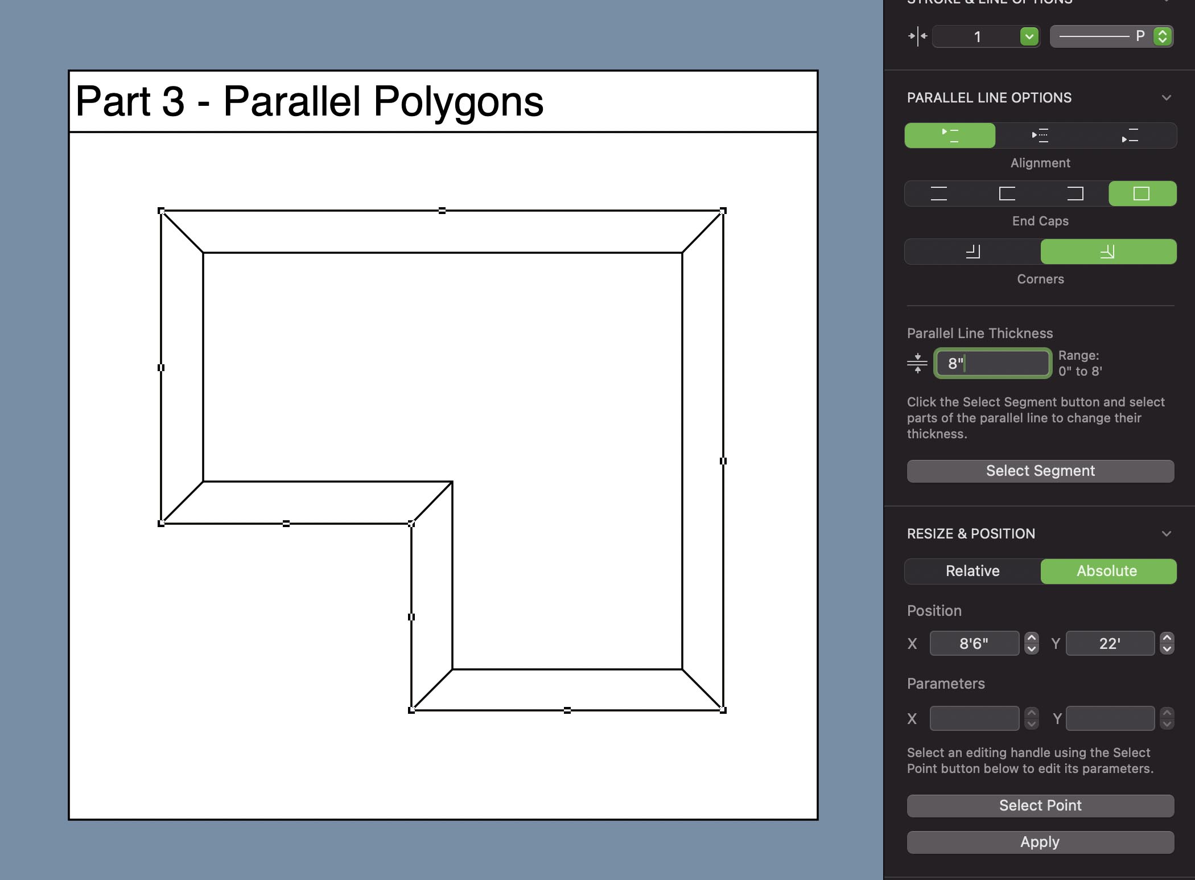Select the left end cap icon
Screen dimensions: 1195x880
(1007, 194)
